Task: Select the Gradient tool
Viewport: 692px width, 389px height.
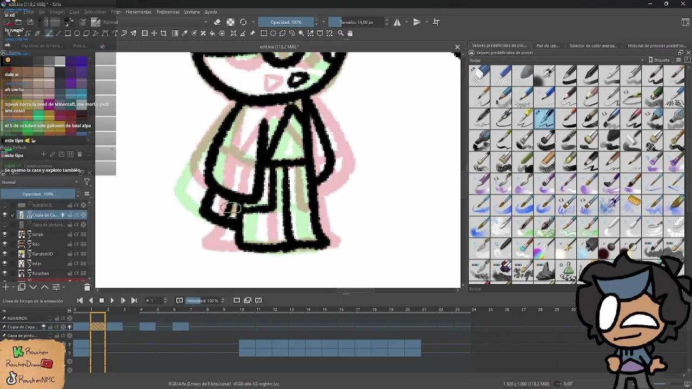Action: tap(175, 33)
